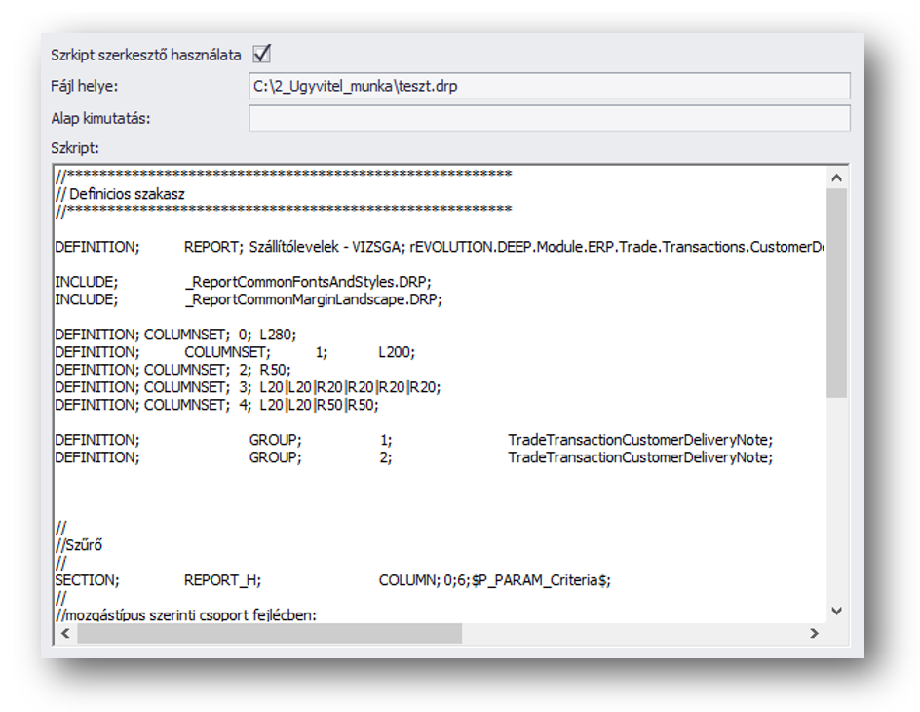Click the vertical scrollbar up arrow
920x712 pixels.
836,178
